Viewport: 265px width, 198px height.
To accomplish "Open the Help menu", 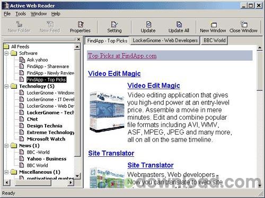I will click(x=56, y=14).
